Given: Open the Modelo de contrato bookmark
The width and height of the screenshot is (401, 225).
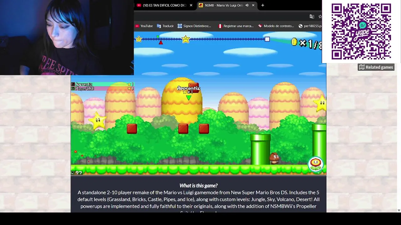Looking at the screenshot, I should tap(276, 26).
